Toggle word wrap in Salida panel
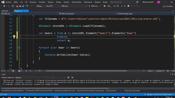The width and height of the screenshot is (175, 98). coord(72,77)
